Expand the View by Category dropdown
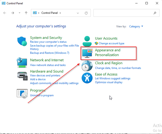 pyautogui.click(x=136, y=26)
